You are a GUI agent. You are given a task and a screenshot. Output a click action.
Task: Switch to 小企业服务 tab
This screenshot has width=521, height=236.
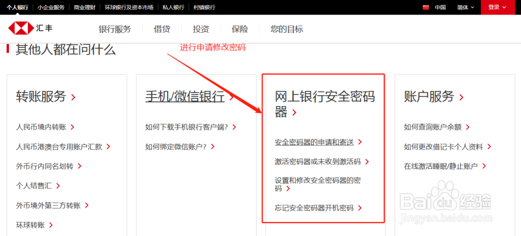(51, 7)
